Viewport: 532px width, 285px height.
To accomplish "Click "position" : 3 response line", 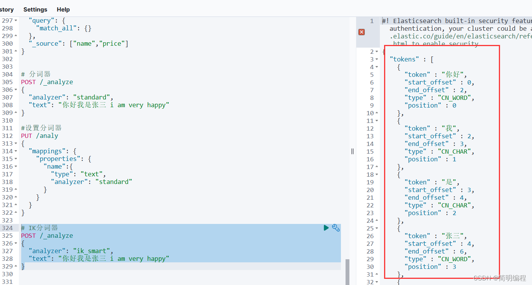I will point(430,267).
